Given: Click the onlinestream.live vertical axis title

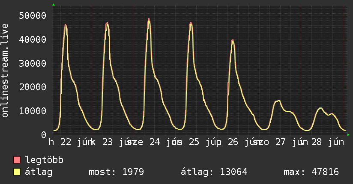Looking at the screenshot, I should [5, 71].
